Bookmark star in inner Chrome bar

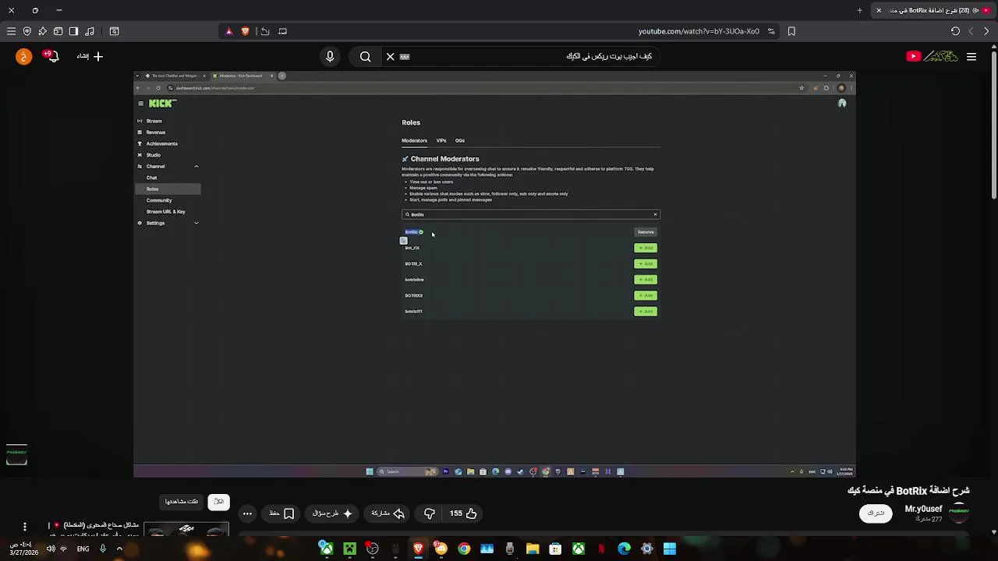pyautogui.click(x=802, y=88)
